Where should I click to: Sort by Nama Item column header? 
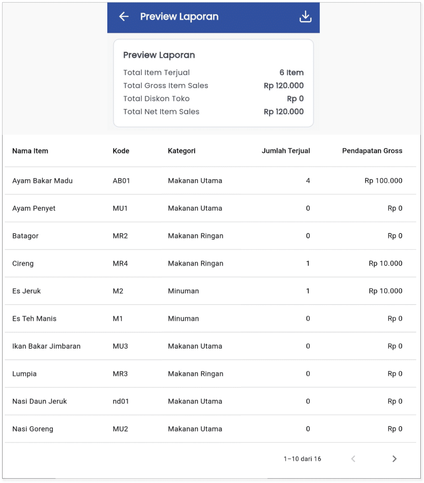30,151
